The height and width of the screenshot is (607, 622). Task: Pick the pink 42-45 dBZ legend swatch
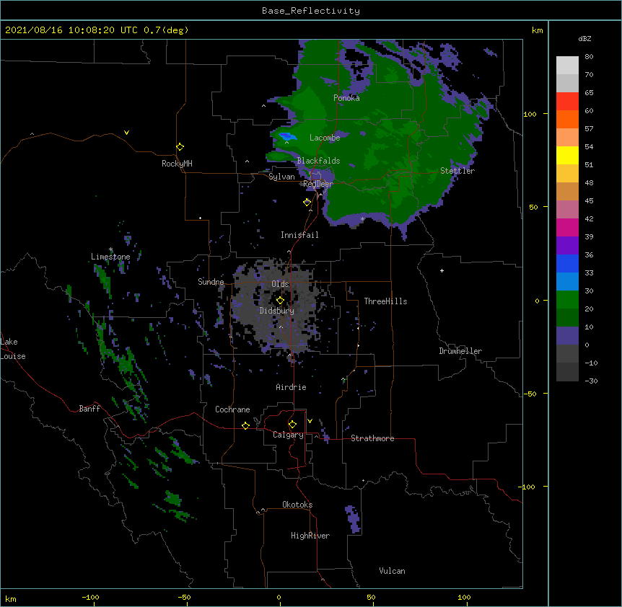point(567,210)
